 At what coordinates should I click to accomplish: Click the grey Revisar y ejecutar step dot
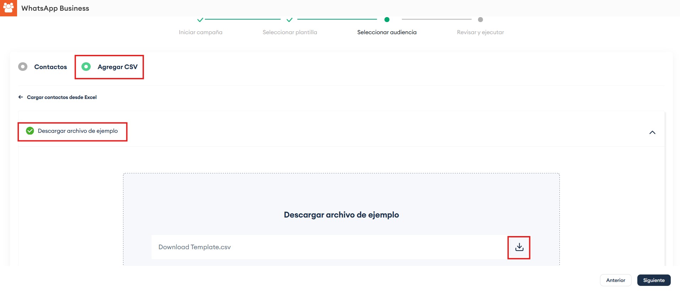tap(480, 20)
